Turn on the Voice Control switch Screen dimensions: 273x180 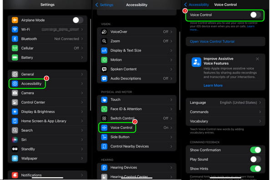255,15
